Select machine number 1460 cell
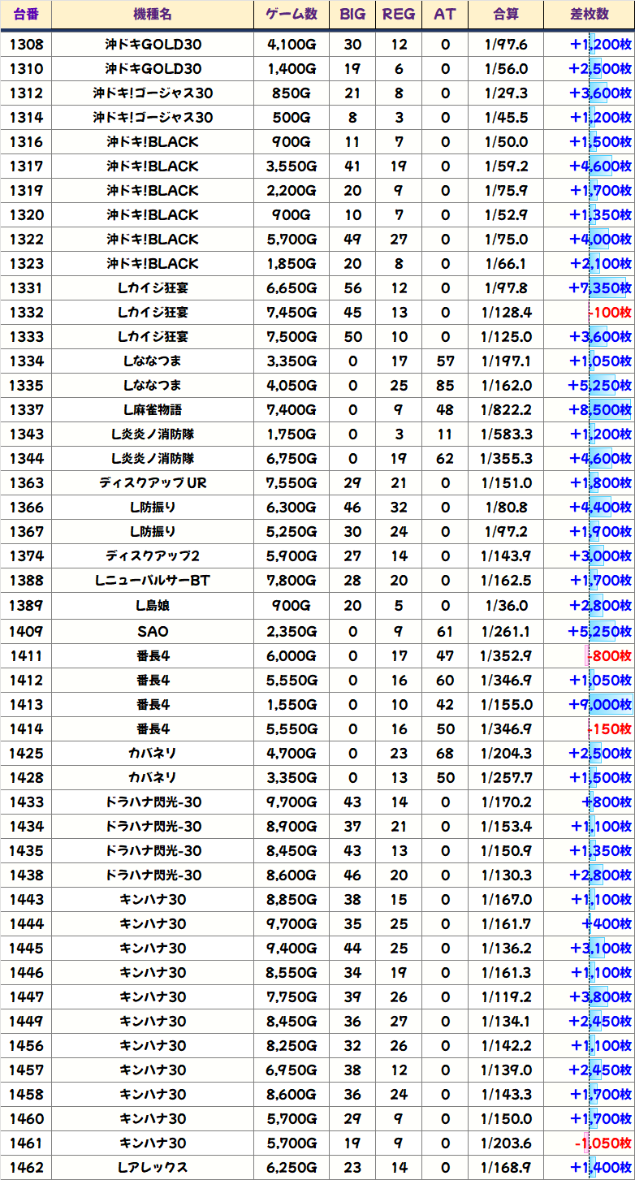 tap(26, 1118)
